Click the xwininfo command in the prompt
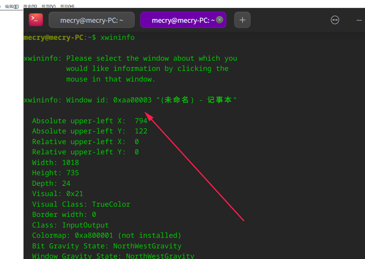Screen dimensions: 365x259 117,38
